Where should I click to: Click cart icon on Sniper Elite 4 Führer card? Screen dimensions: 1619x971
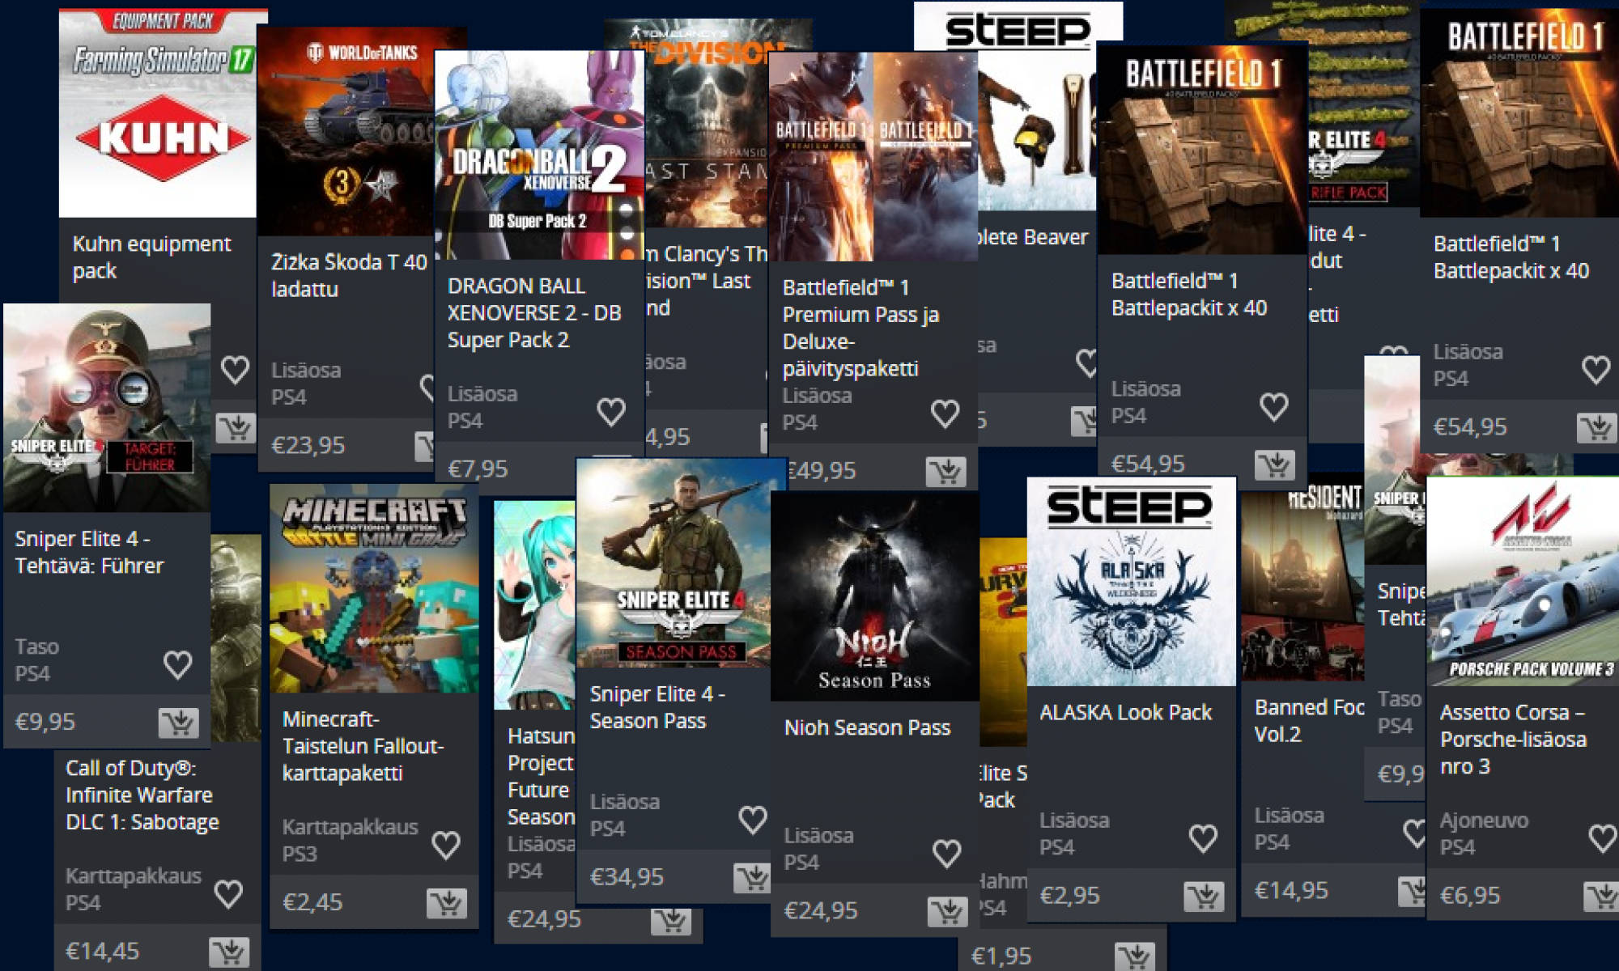pos(179,722)
